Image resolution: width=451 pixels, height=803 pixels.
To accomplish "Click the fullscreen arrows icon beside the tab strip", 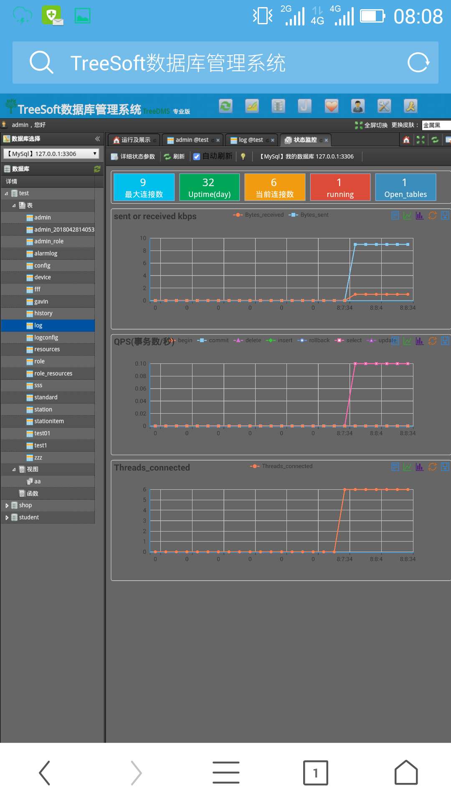I will click(421, 140).
